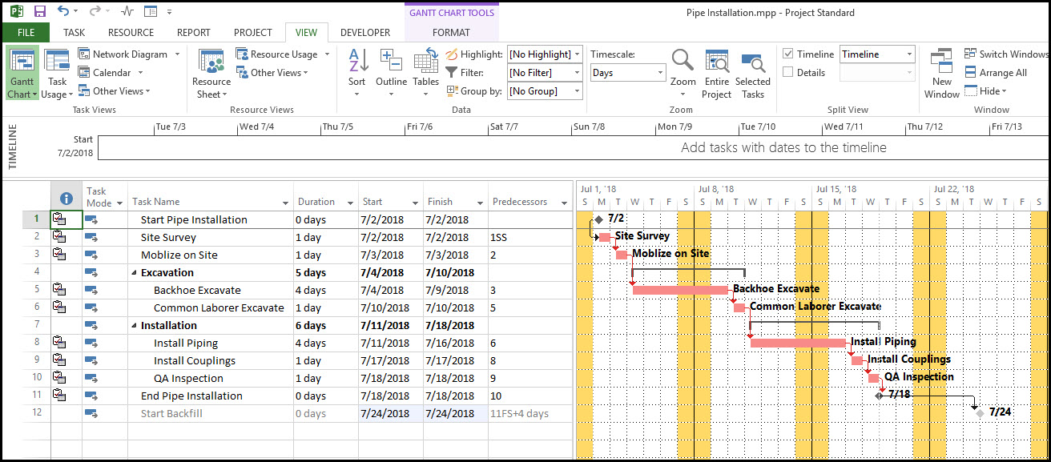
Task: Click Network Diagram view button
Action: [x=129, y=54]
